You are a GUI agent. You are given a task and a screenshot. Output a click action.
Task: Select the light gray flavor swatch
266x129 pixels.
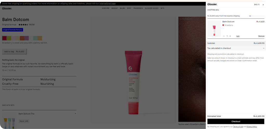tap(31, 38)
